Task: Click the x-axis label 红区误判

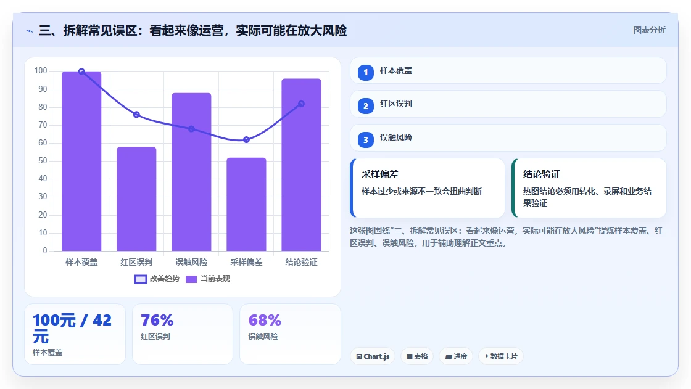Action: (136, 262)
